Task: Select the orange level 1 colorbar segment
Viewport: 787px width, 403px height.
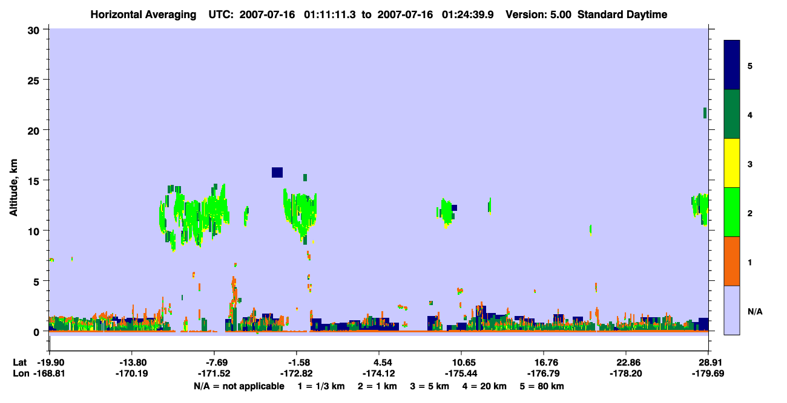Action: pos(732,261)
